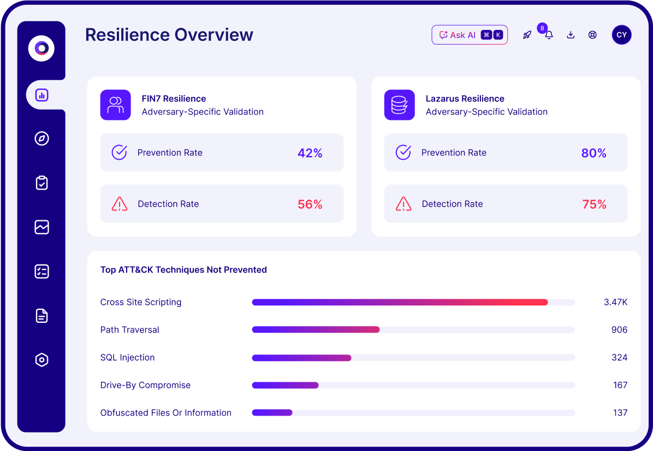The width and height of the screenshot is (653, 451).
Task: Open the document file sidebar icon
Action: point(41,316)
